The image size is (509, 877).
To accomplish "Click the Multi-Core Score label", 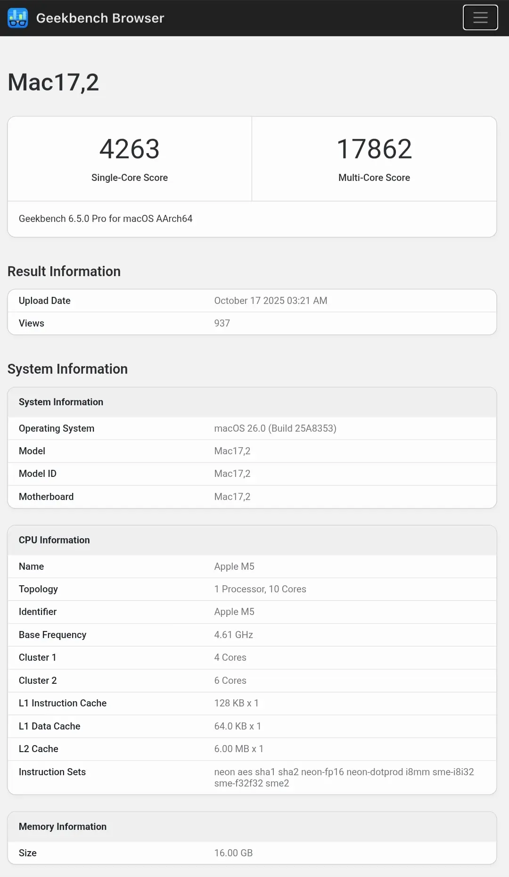I will click(x=374, y=178).
